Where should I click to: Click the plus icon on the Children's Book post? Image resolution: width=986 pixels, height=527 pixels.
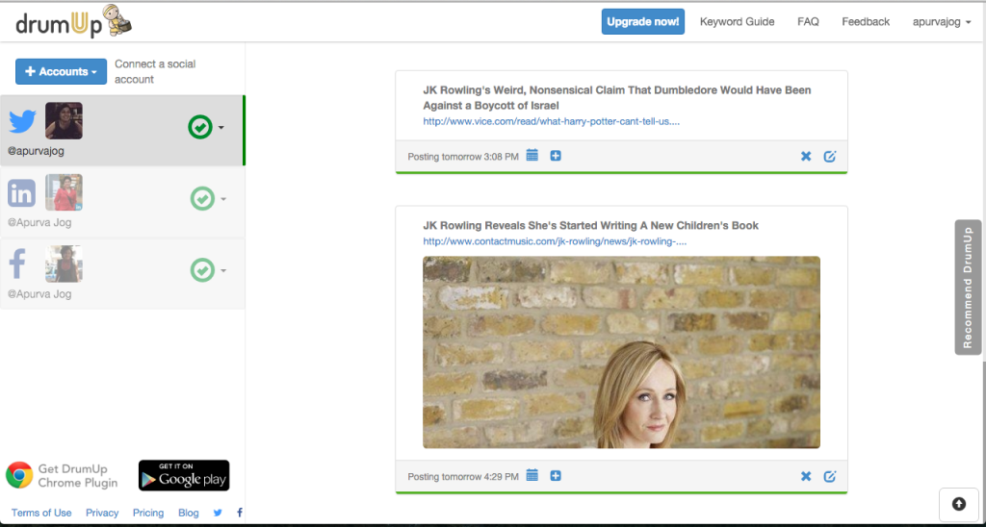point(556,476)
